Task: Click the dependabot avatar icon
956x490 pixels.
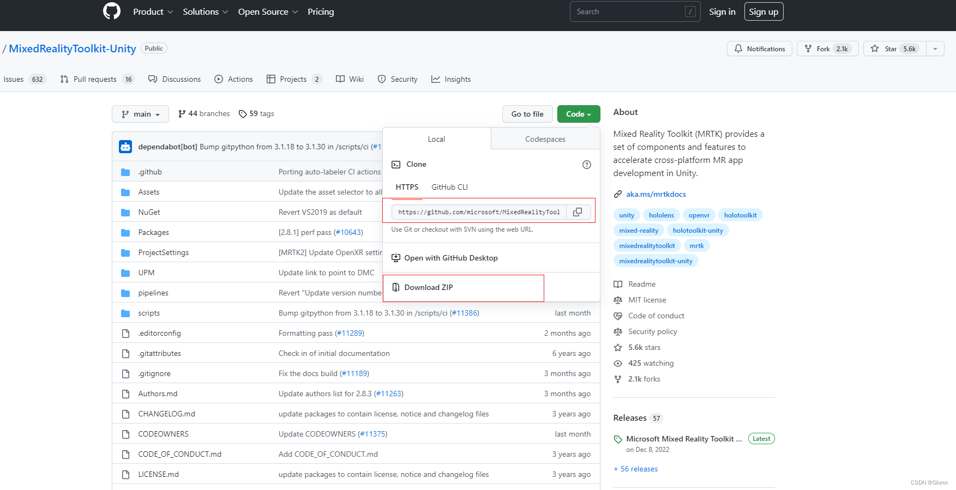Action: coord(125,147)
